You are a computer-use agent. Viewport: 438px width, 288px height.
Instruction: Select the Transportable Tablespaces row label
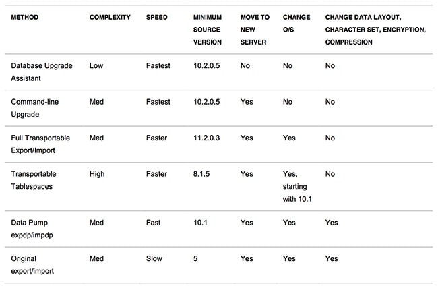34,180
